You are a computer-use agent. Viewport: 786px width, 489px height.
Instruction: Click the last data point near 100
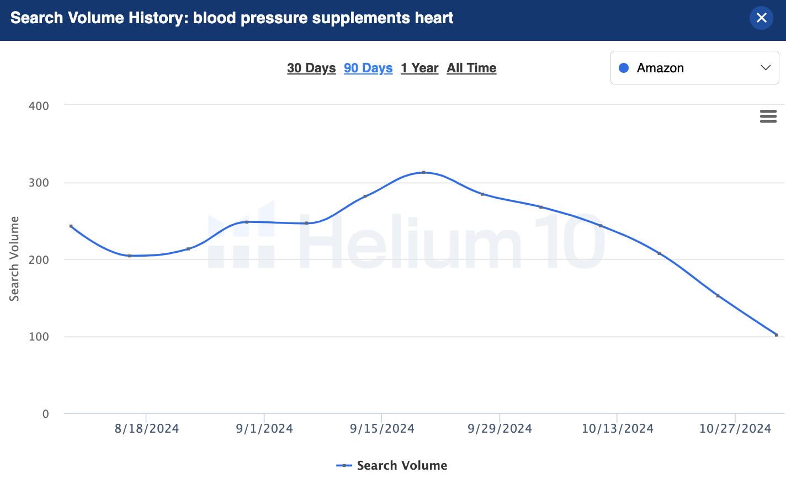(776, 335)
